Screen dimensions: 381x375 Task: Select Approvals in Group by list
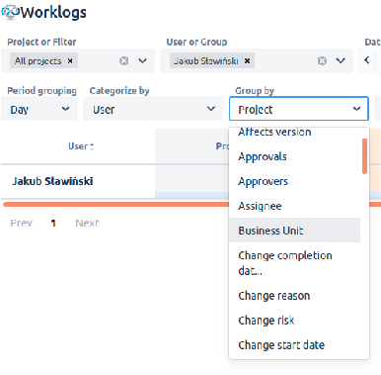click(263, 156)
